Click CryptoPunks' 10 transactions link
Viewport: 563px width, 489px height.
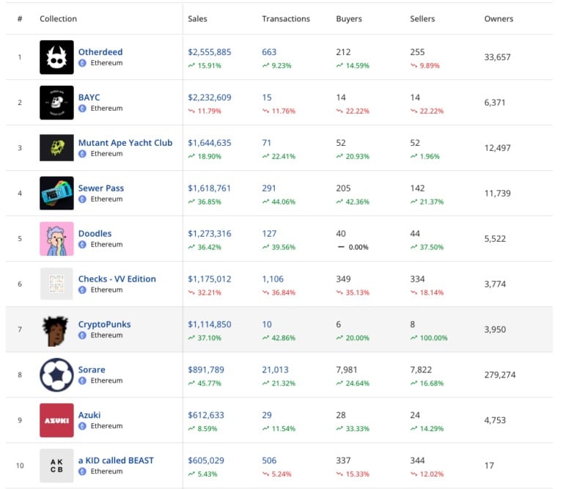tap(266, 325)
